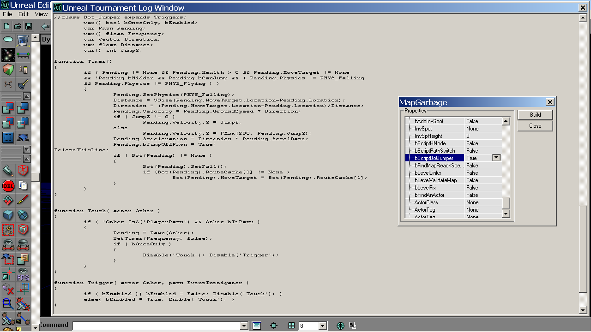The image size is (591, 332).
Task: Open the Command history dropdown arrow
Action: tap(244, 326)
